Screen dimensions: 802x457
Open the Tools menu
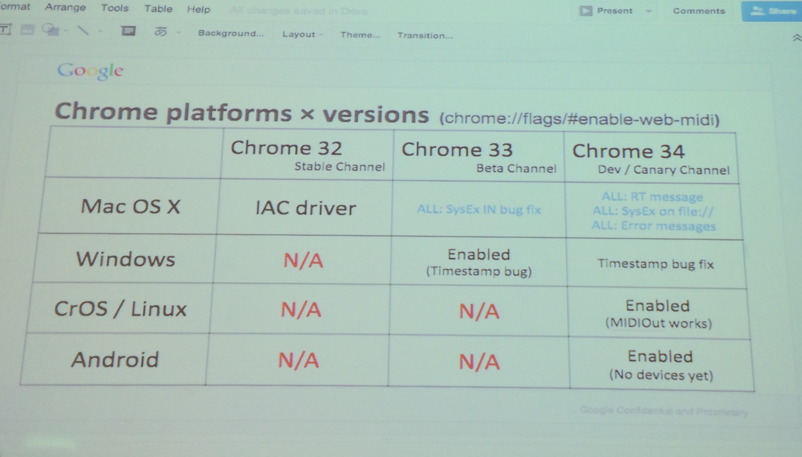coord(114,8)
